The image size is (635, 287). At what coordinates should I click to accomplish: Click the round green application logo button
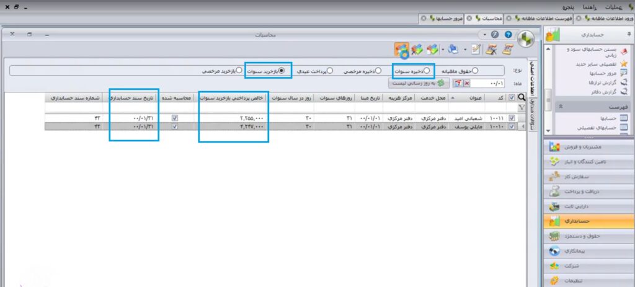tap(526, 40)
